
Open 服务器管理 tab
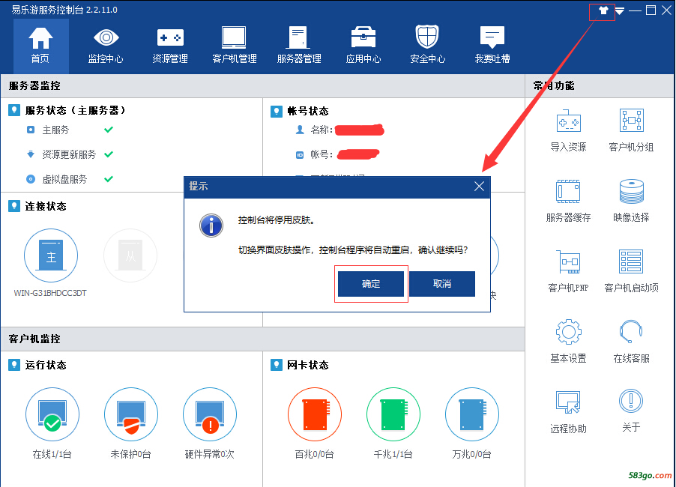coord(299,45)
